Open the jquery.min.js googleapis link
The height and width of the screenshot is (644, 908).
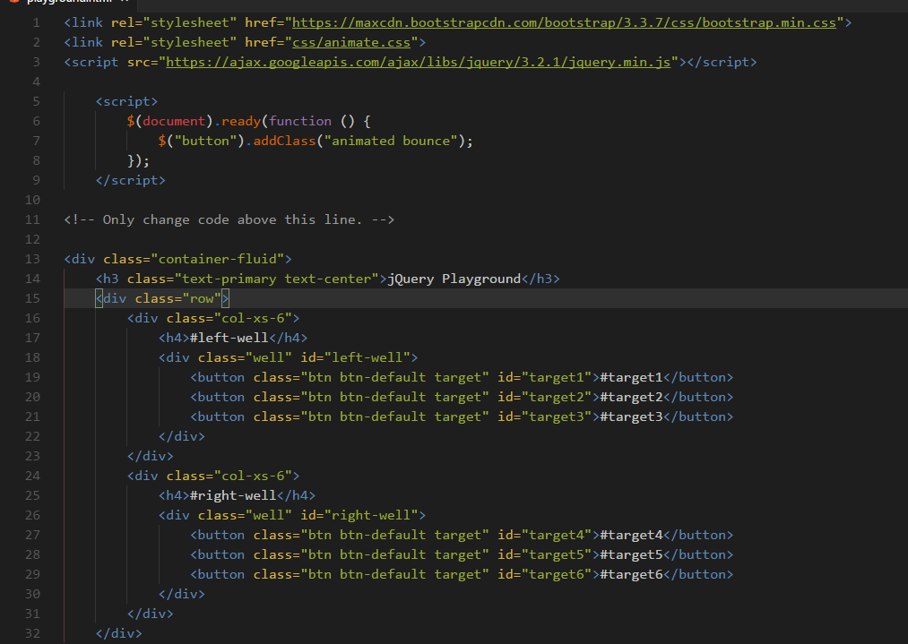click(418, 62)
